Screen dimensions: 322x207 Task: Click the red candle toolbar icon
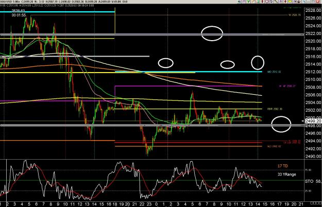(262, 2)
